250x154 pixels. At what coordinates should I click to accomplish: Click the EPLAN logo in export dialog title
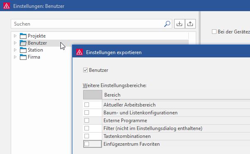pyautogui.click(x=79, y=52)
